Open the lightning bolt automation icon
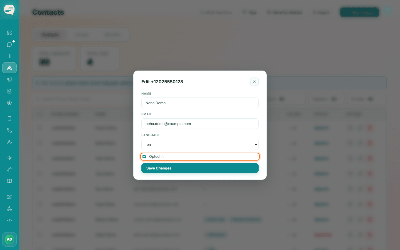 click(9, 158)
